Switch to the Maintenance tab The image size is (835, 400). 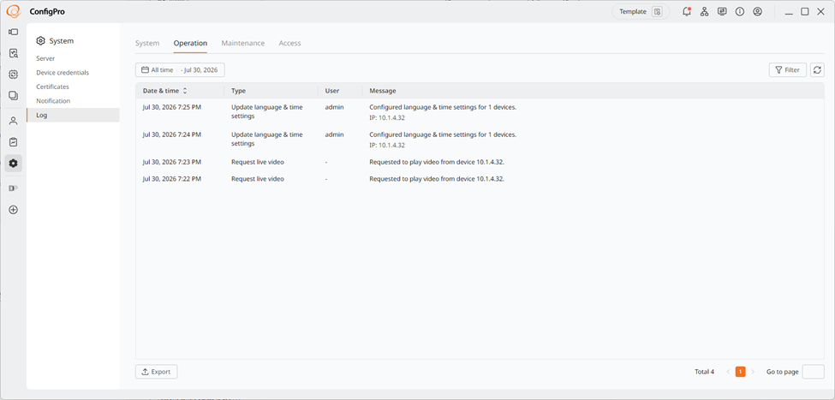(x=243, y=43)
